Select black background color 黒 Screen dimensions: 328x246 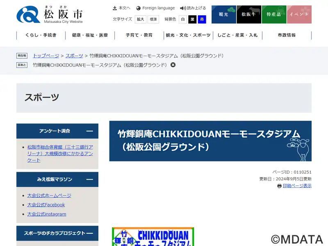click(x=192, y=19)
